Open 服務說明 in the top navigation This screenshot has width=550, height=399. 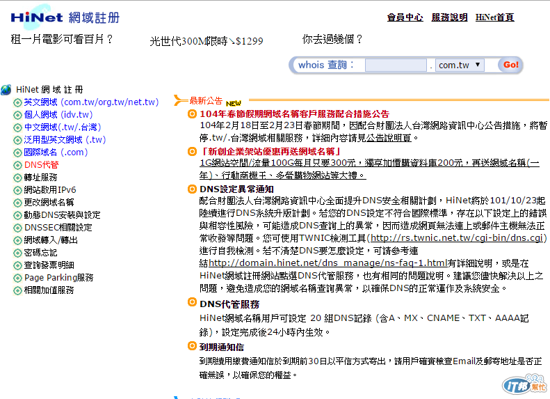click(x=449, y=17)
